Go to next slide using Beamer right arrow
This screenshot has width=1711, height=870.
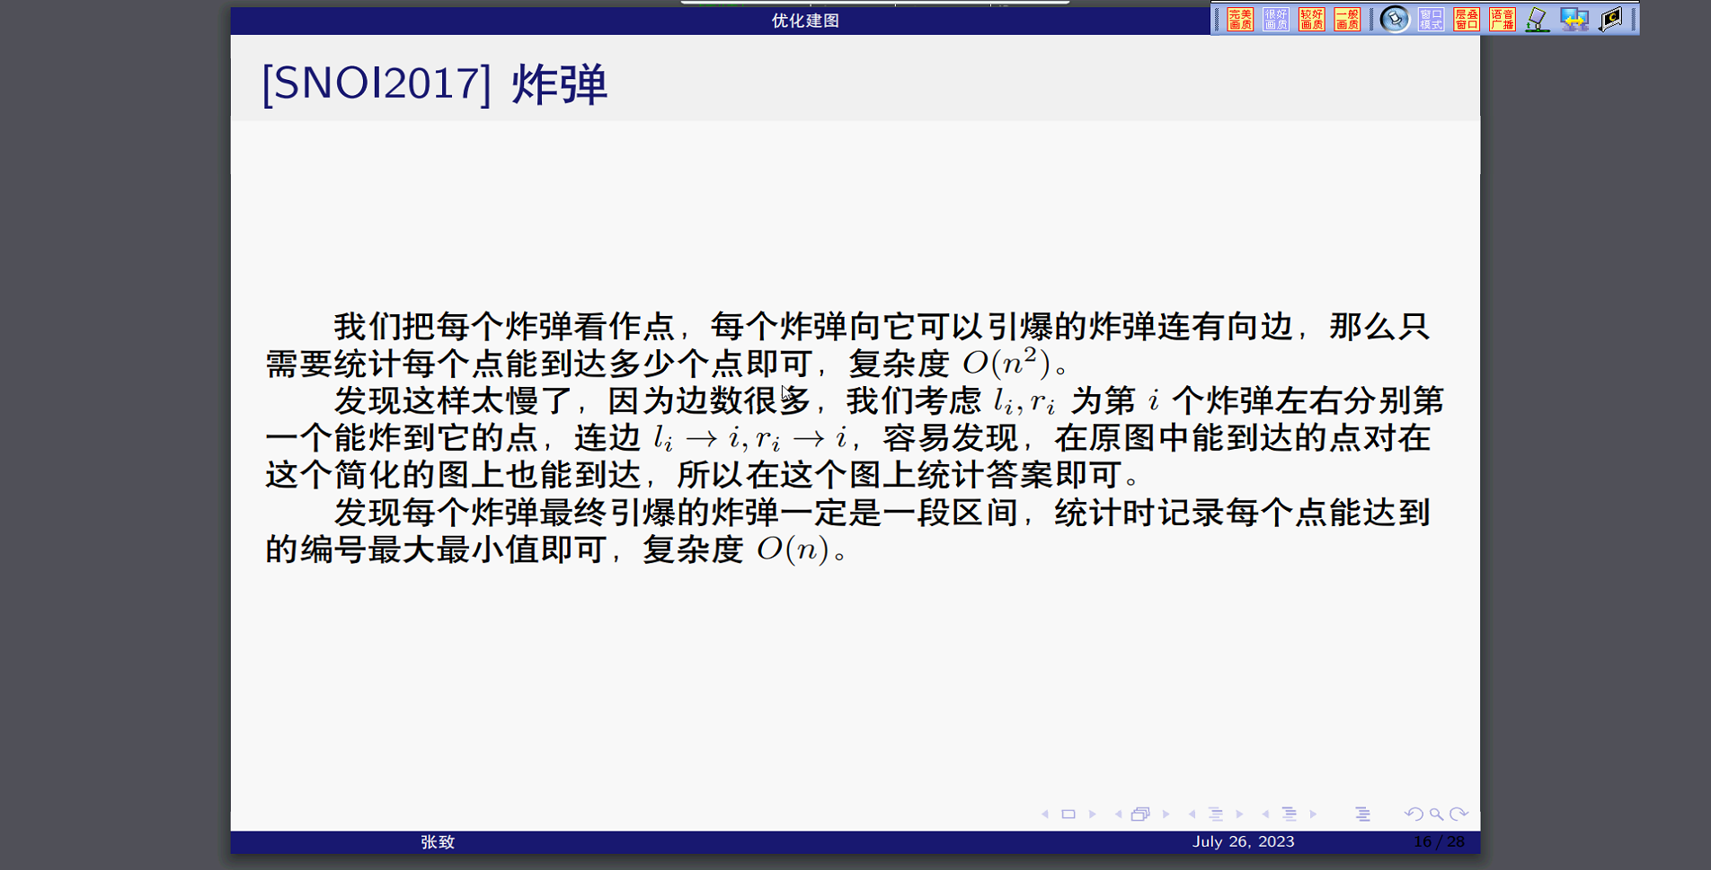tap(1093, 814)
